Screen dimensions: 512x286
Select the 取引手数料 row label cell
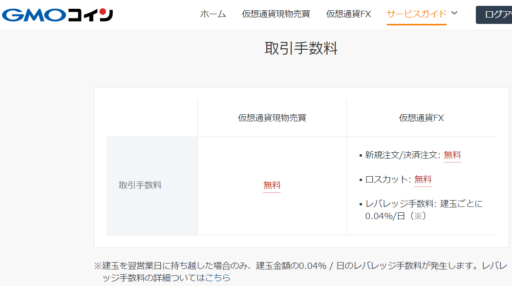140,185
